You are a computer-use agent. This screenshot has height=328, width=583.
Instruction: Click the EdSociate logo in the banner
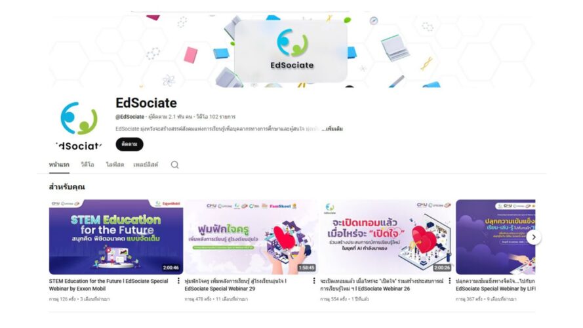[292, 49]
